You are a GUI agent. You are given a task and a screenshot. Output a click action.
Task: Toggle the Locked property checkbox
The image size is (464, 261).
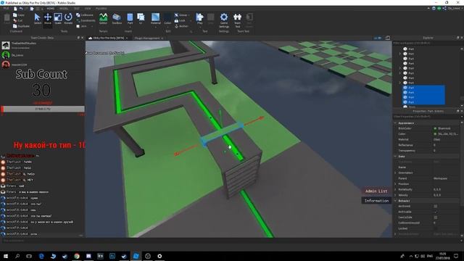point(435,228)
